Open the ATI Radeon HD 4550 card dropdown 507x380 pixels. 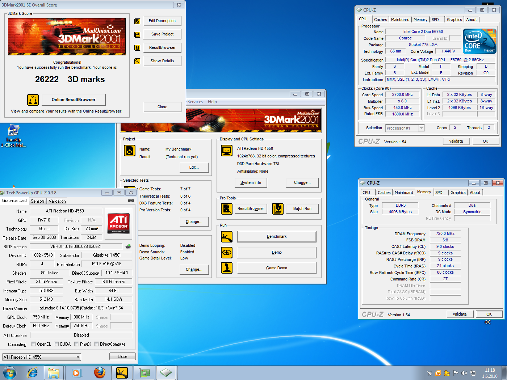pos(42,357)
